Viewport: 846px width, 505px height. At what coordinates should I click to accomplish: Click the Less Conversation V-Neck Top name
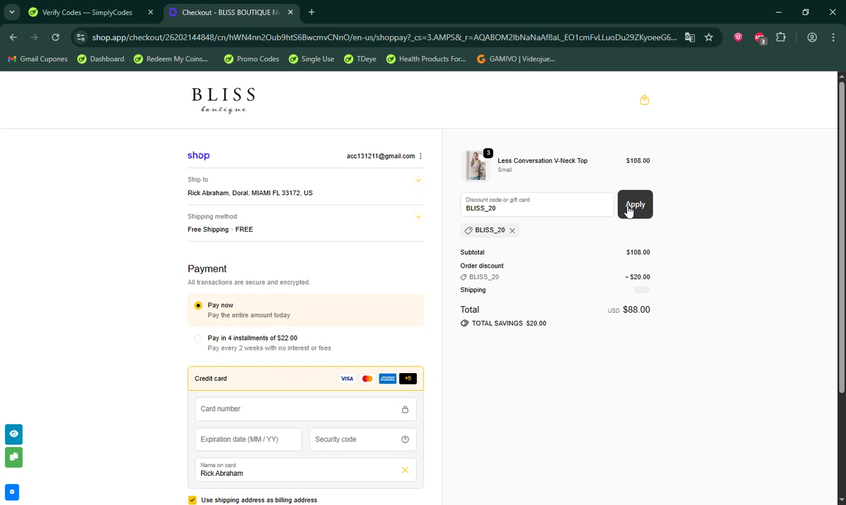(543, 161)
